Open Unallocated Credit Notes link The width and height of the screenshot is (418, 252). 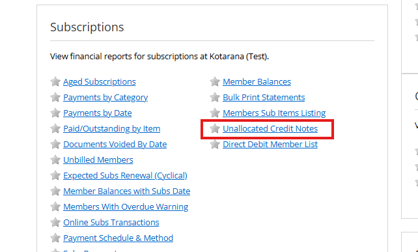270,129
